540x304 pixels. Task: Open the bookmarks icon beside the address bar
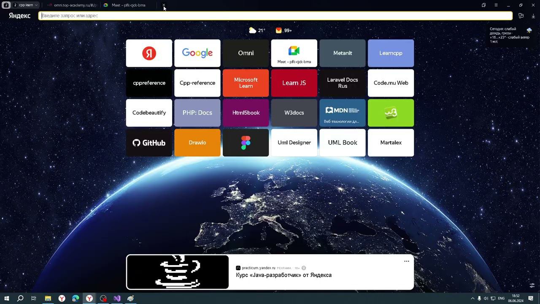[521, 16]
